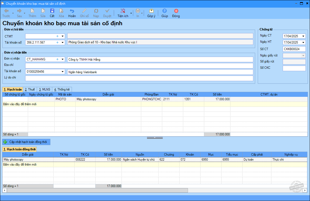This screenshot has height=201, width=310.
Task: Select the PHOTO asset code cell
Action: 65,99
